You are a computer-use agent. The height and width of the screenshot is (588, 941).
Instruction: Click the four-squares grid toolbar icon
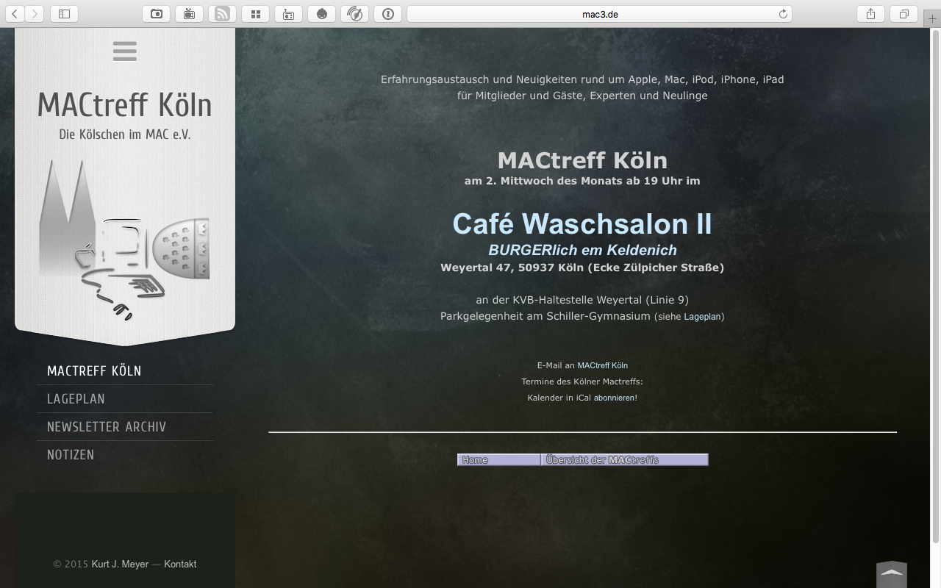(x=255, y=14)
